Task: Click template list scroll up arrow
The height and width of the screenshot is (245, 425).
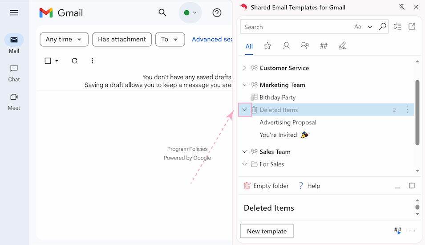Action: point(417,61)
